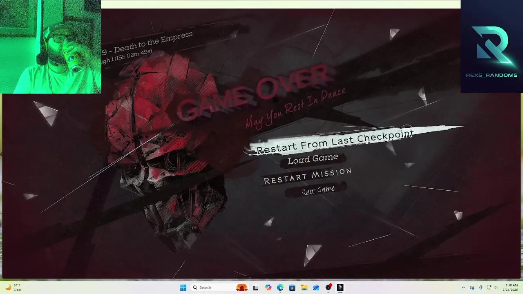Open File Explorer from taskbar
523x294 pixels.
304,287
